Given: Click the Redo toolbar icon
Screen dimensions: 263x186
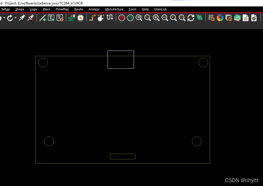Looking at the screenshot, I should click(10, 18).
